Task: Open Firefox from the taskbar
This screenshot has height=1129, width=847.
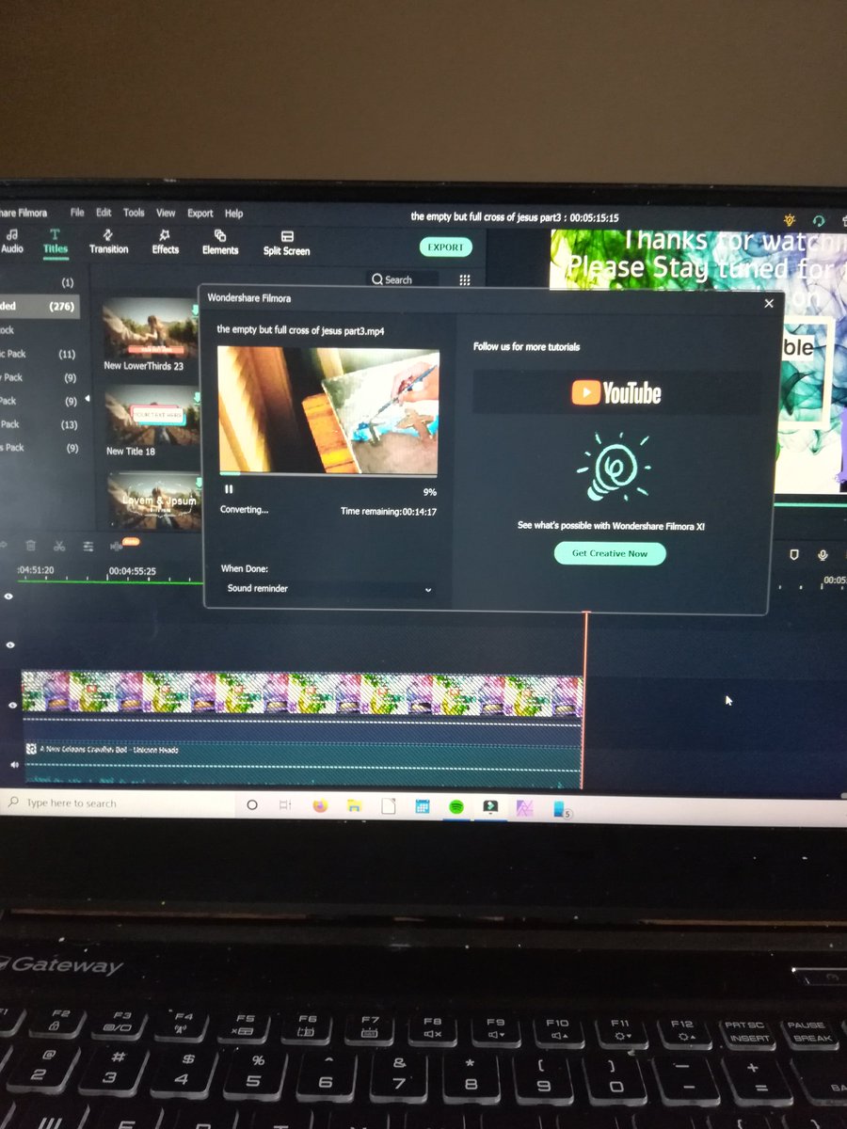Action: 320,805
